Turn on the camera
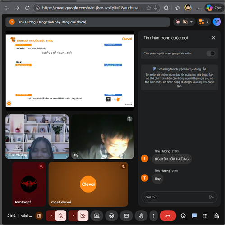The width and height of the screenshot is (225, 225). click(x=83, y=216)
